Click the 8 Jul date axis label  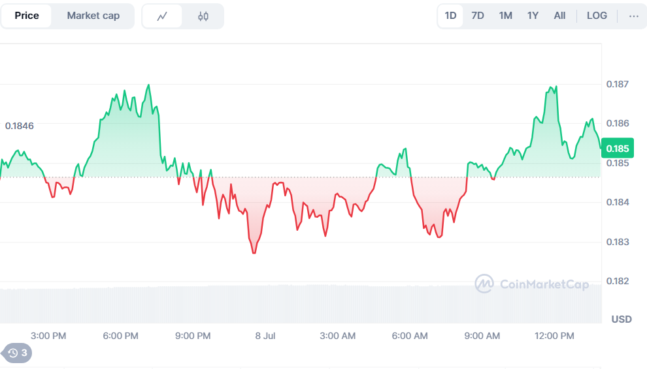(x=266, y=335)
